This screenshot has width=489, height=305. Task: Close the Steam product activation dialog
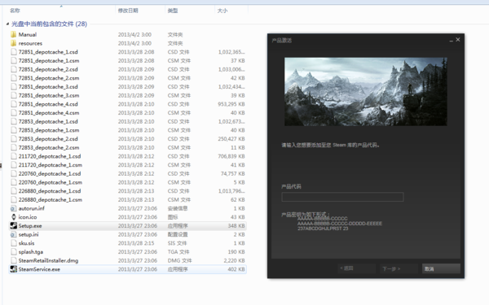[x=458, y=40]
